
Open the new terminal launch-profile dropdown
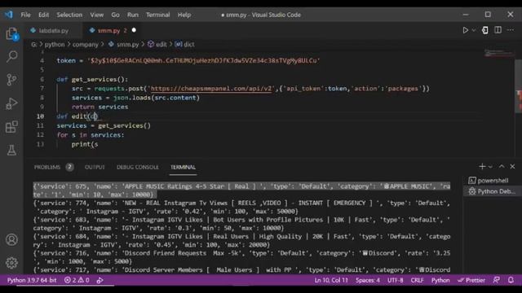[x=490, y=167]
